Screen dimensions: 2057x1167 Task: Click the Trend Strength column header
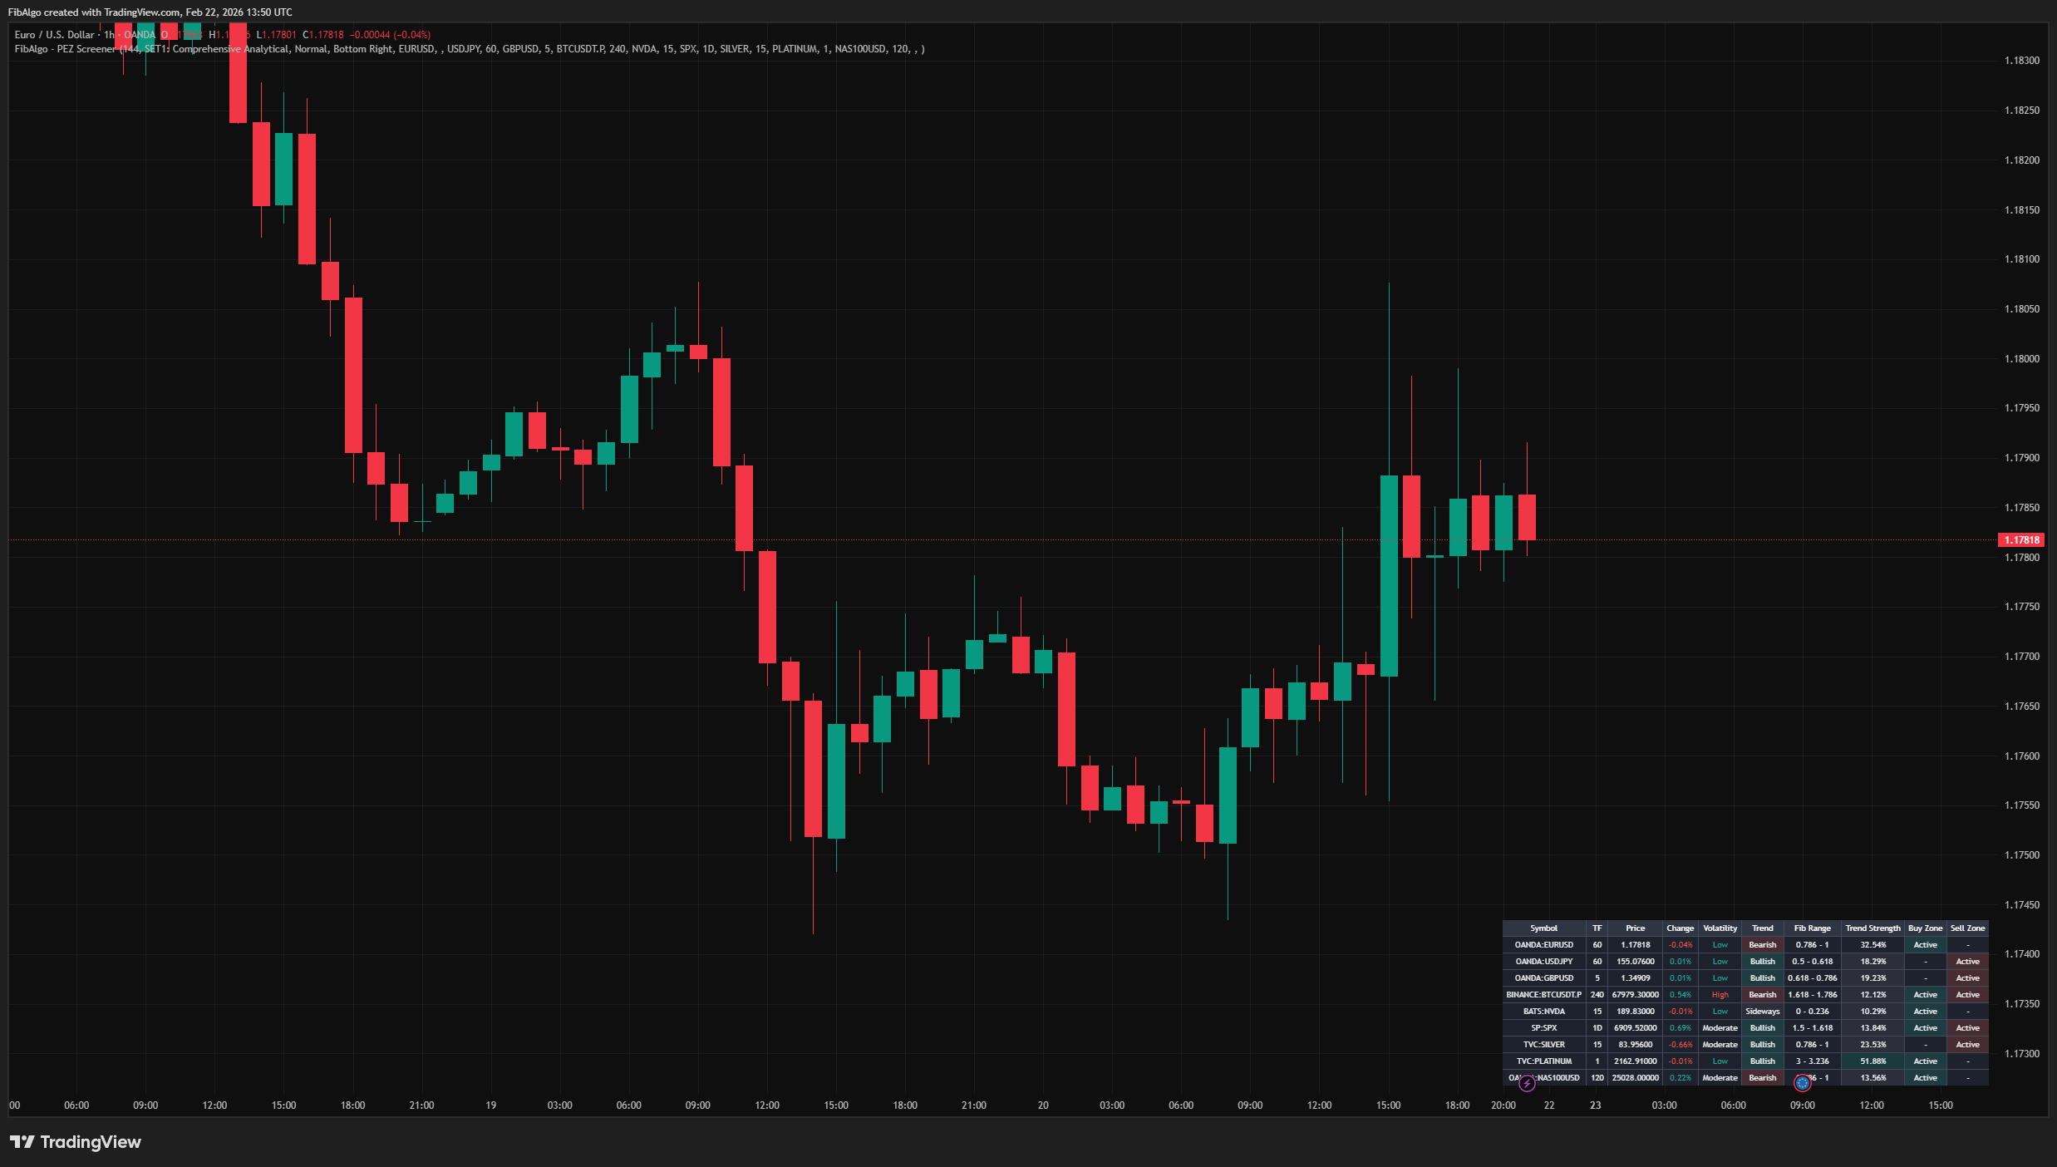[1872, 928]
